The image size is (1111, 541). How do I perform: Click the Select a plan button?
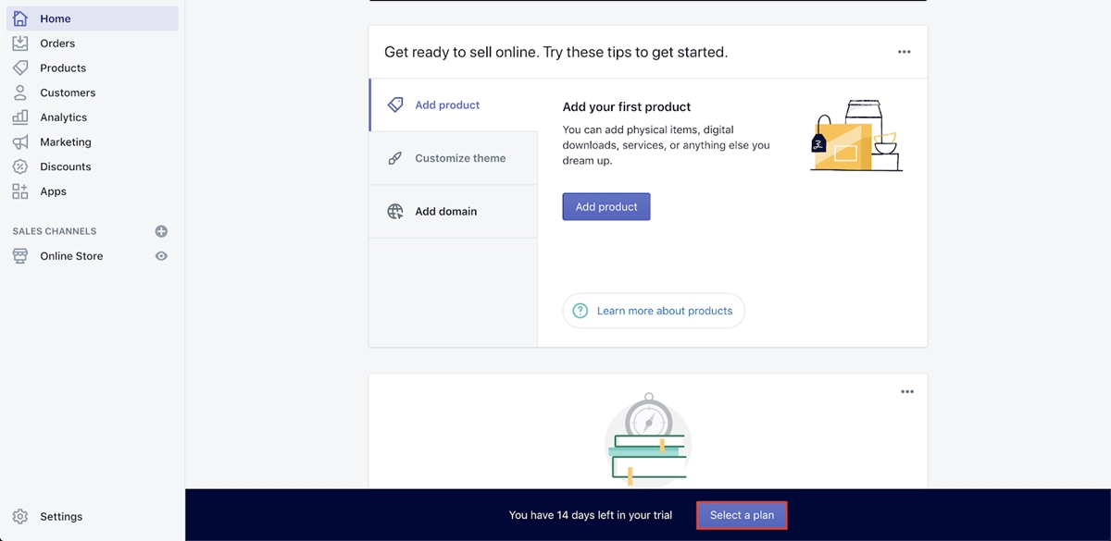[742, 515]
